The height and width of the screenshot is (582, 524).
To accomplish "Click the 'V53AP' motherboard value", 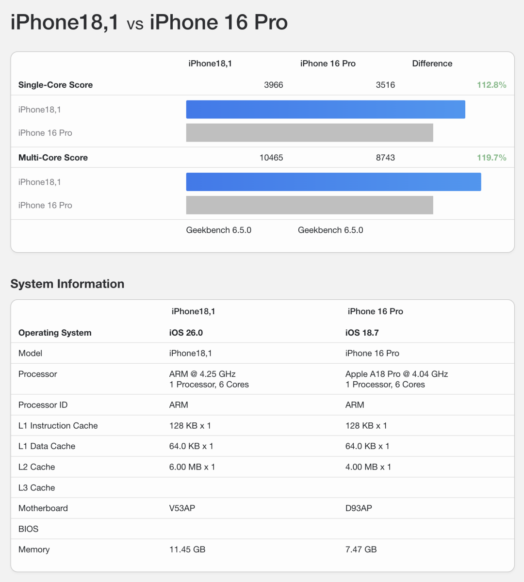I will click(182, 508).
